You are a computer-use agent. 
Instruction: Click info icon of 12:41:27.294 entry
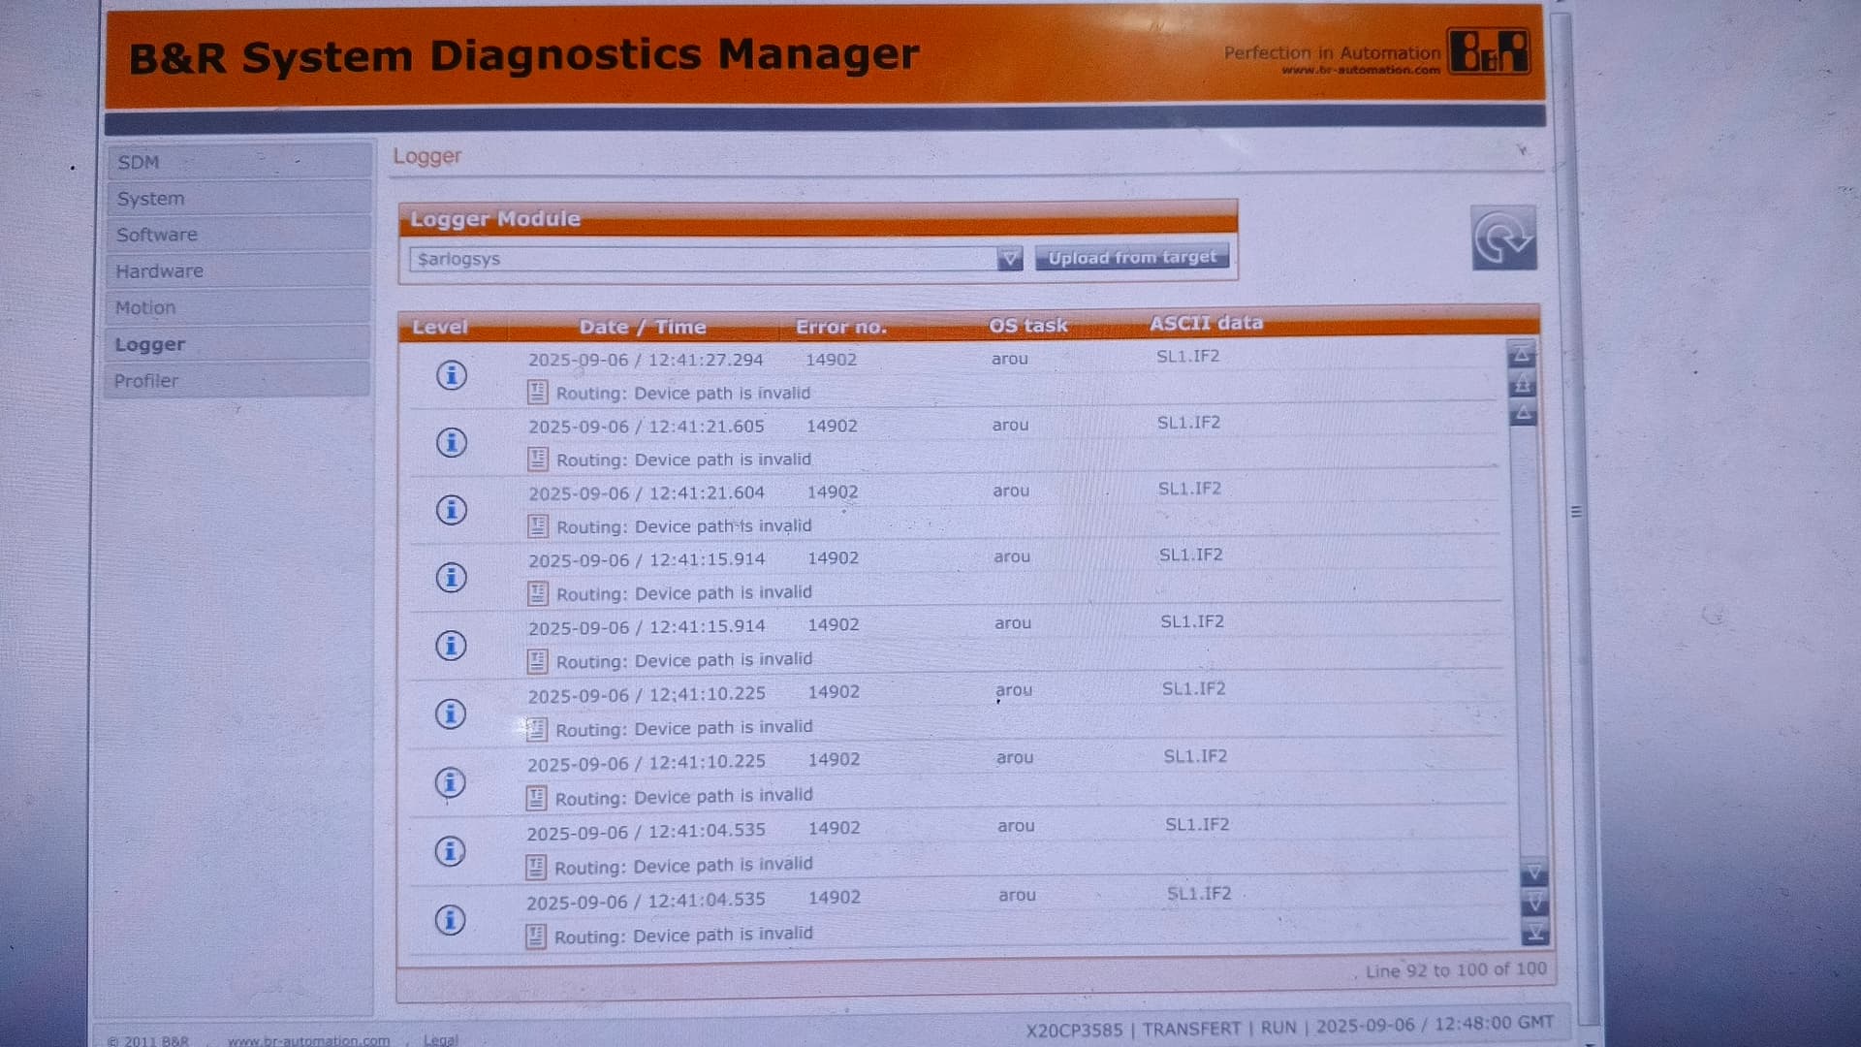[x=451, y=375]
